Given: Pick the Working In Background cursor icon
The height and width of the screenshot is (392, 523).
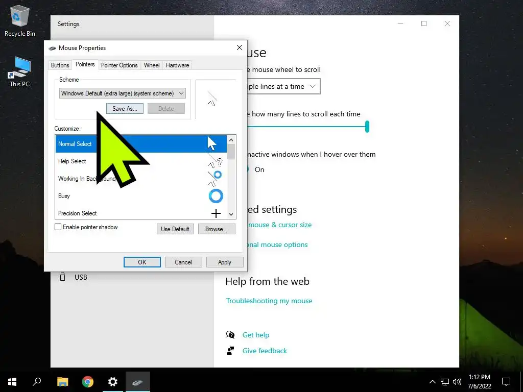Looking at the screenshot, I should pyautogui.click(x=215, y=178).
